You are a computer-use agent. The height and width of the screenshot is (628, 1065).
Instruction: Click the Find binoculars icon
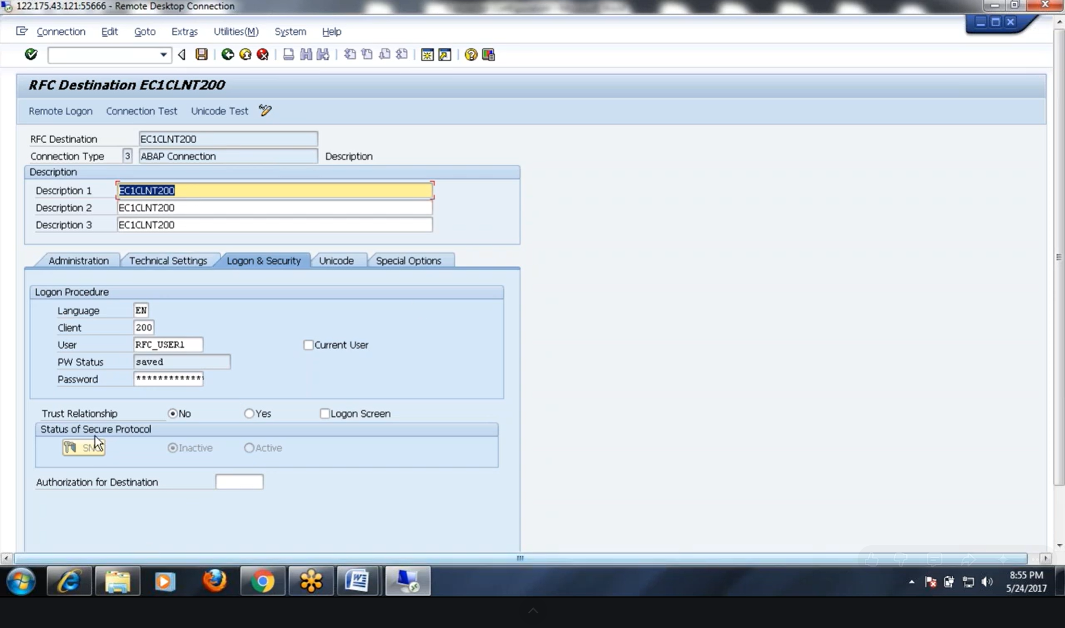coord(306,54)
